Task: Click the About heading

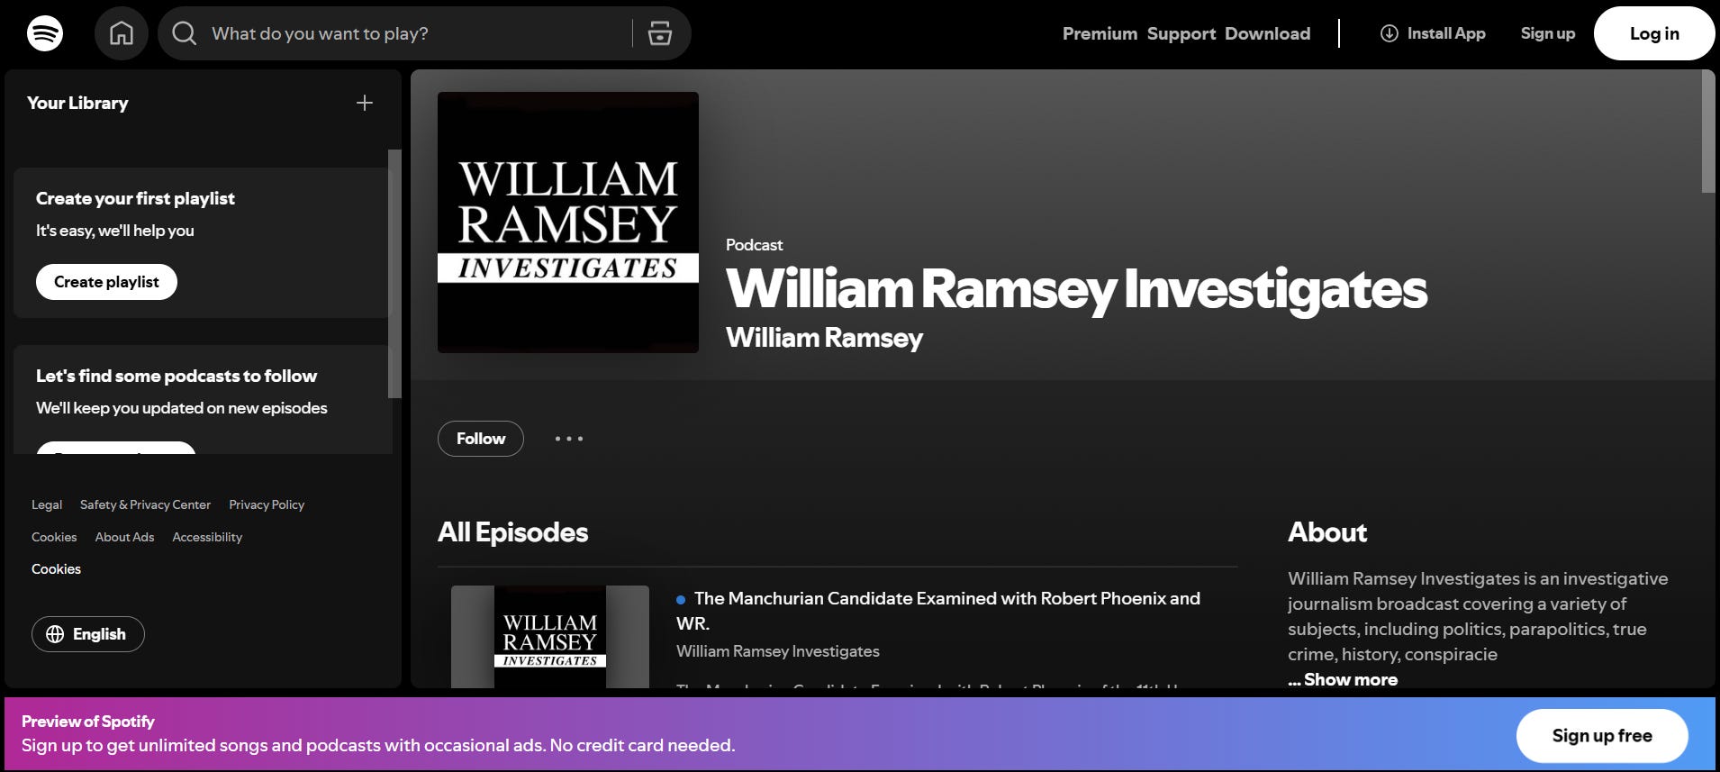Action: tap(1327, 532)
